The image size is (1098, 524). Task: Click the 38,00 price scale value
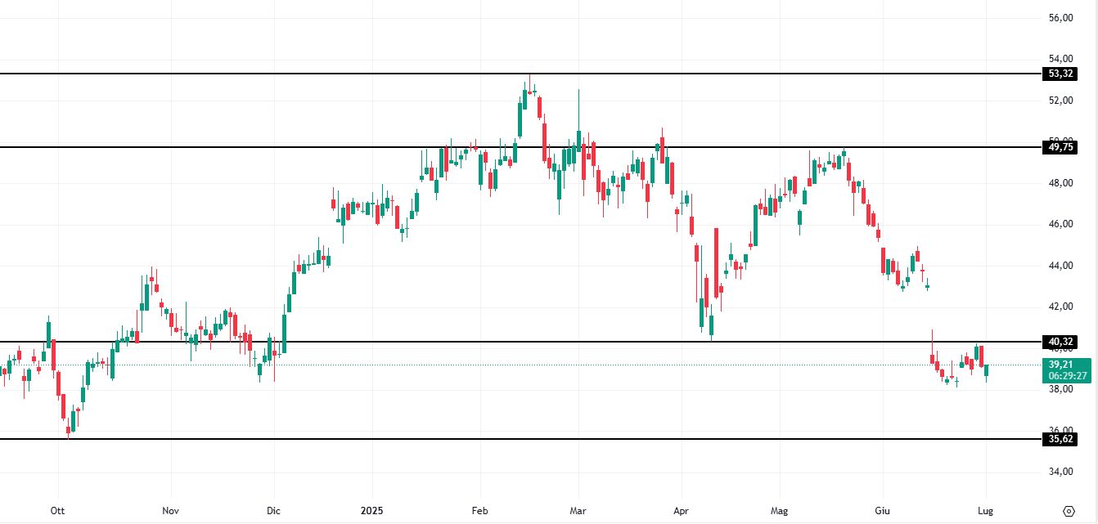point(1061,389)
